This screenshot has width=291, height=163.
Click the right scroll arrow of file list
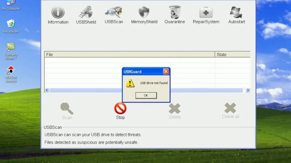click(x=248, y=90)
